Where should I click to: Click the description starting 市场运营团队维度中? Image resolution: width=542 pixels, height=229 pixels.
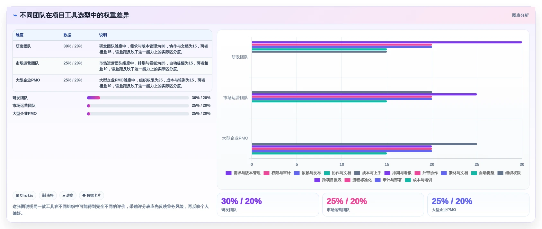[x=154, y=66]
